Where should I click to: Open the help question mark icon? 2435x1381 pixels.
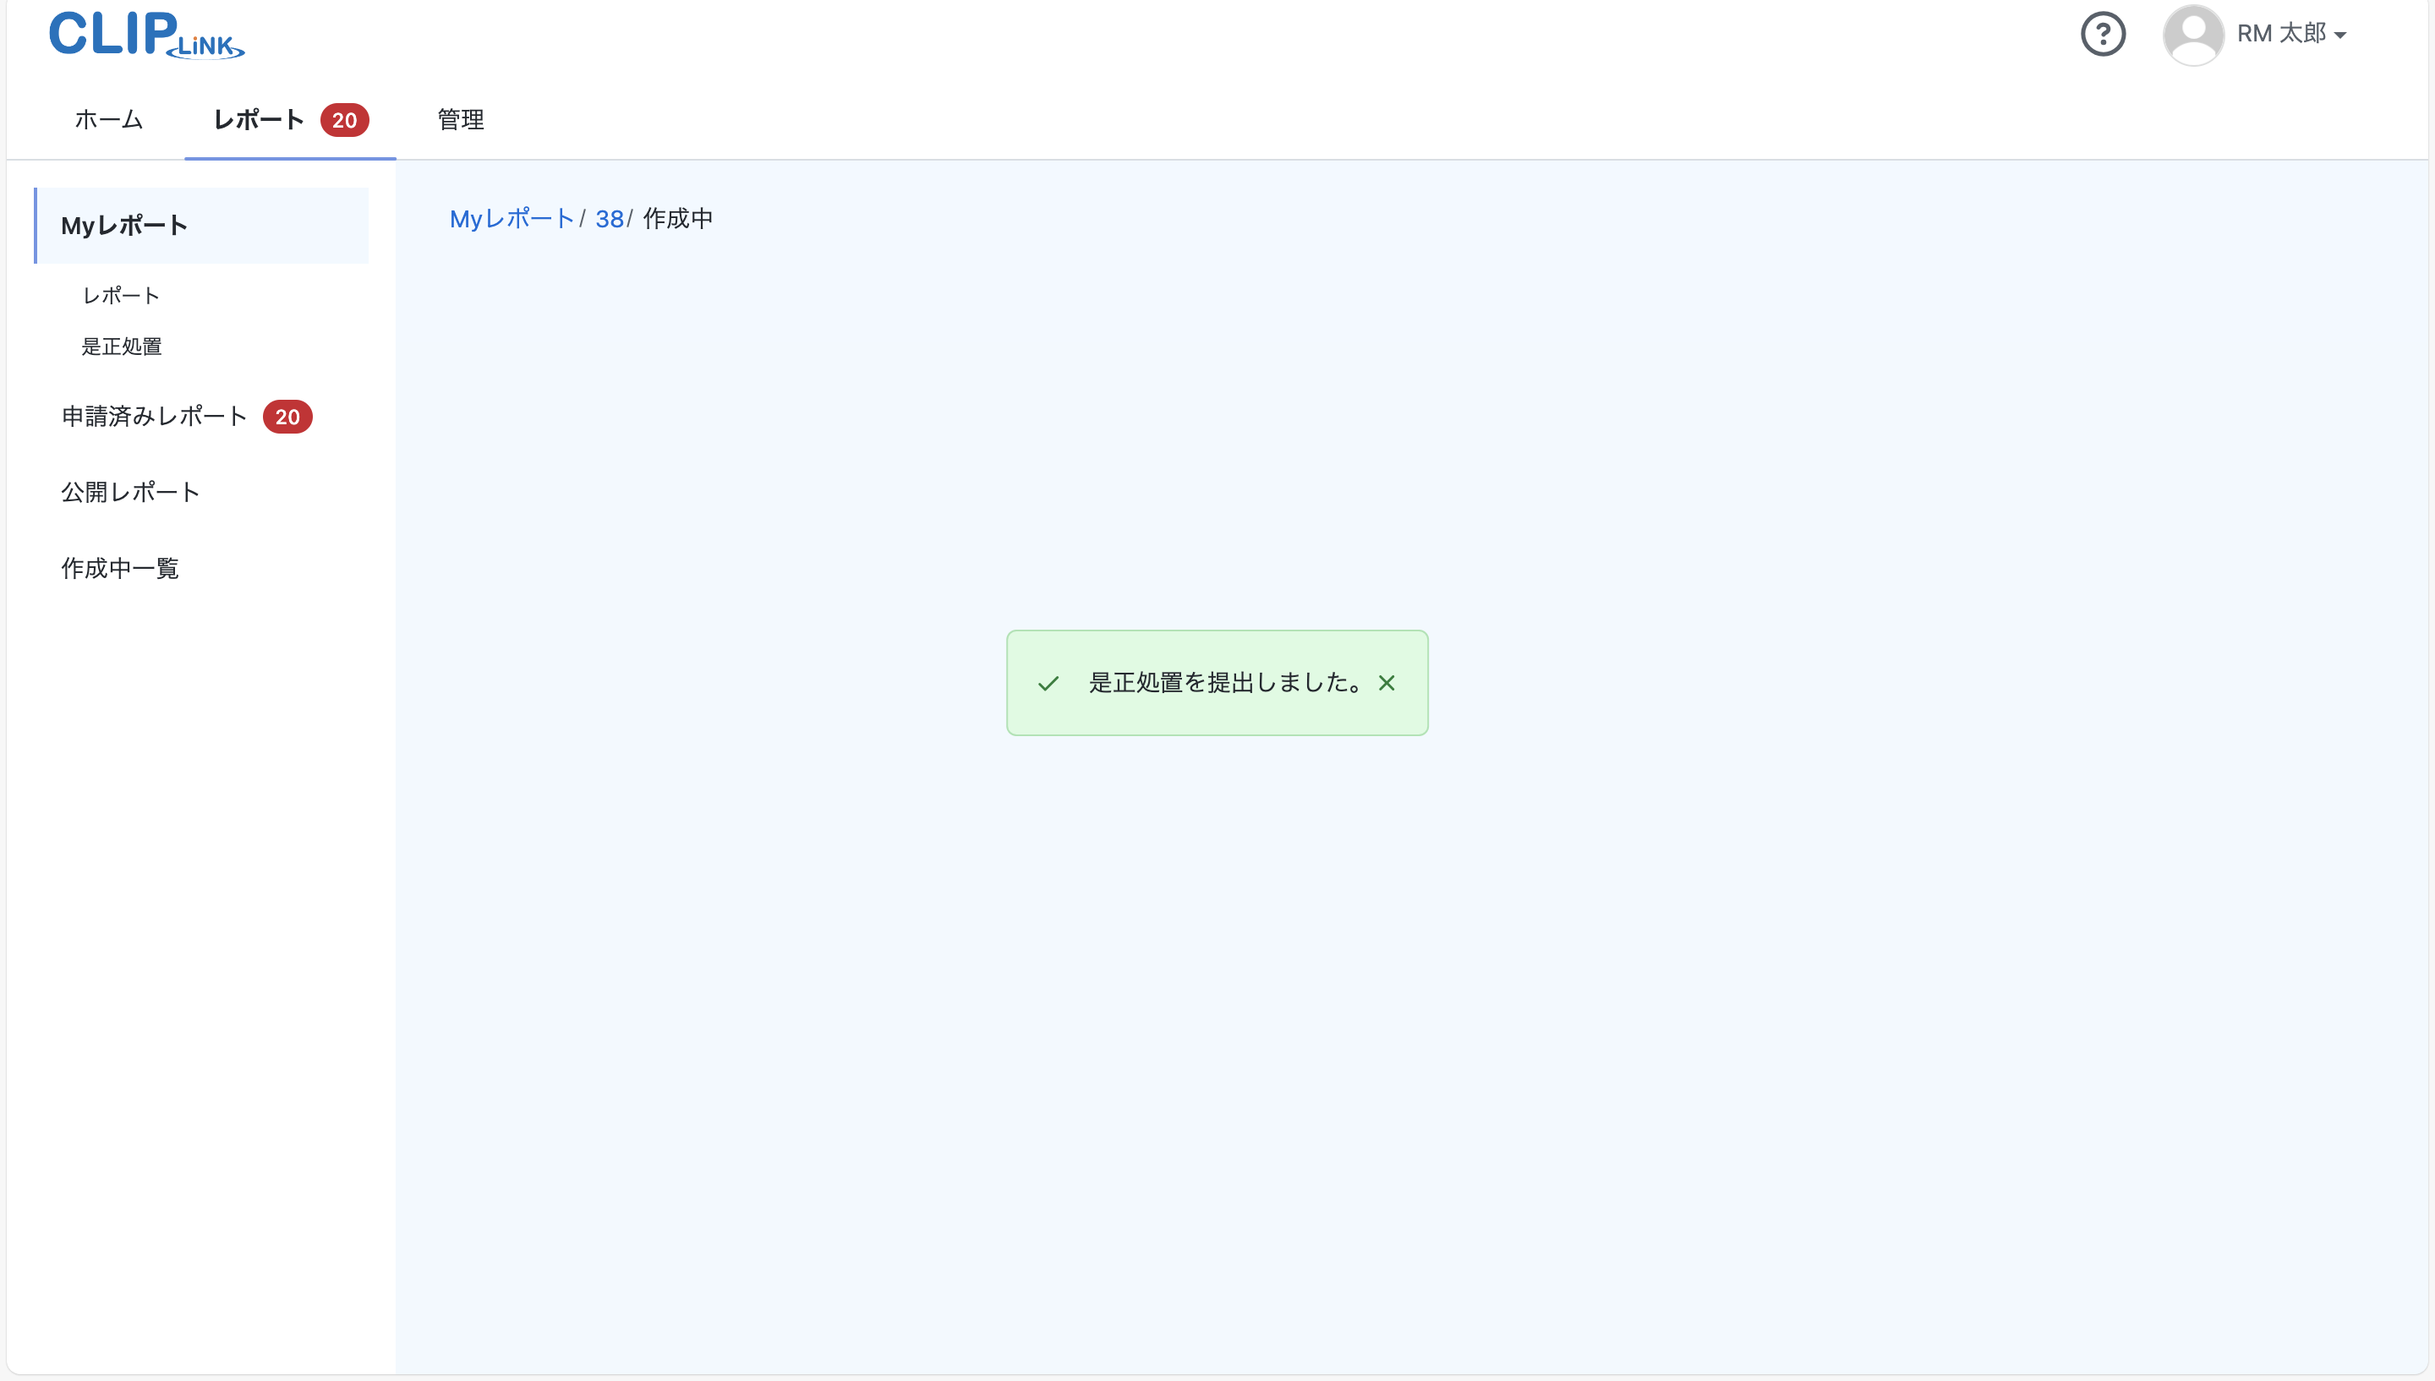click(2103, 34)
